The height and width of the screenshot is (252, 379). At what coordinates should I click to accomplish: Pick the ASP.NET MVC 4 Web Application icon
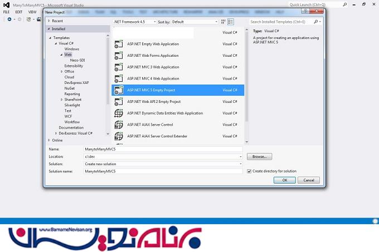tap(118, 78)
